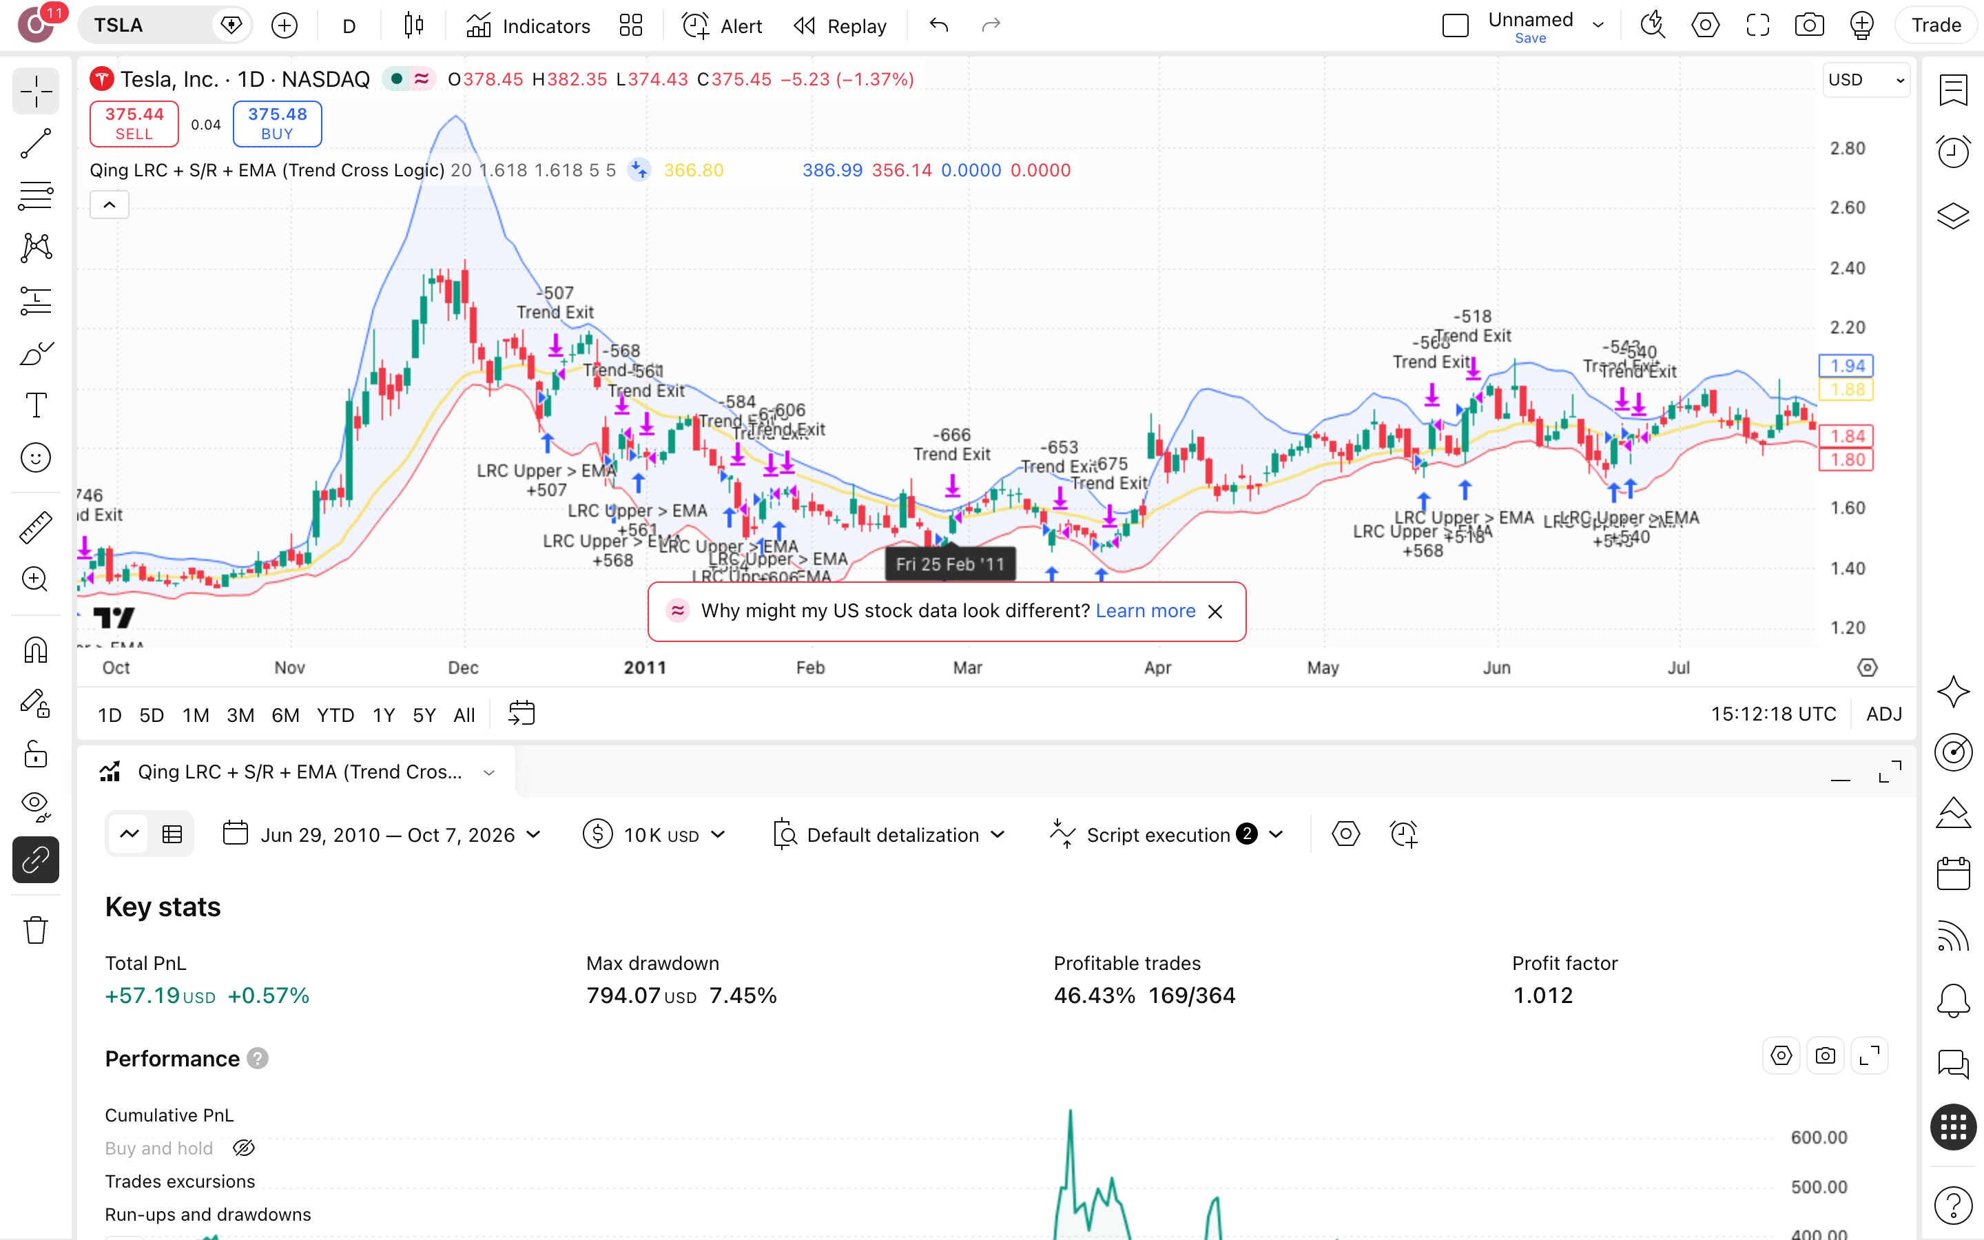Switch to list of trades table view
Image resolution: width=1984 pixels, height=1240 pixels.
pyautogui.click(x=172, y=835)
